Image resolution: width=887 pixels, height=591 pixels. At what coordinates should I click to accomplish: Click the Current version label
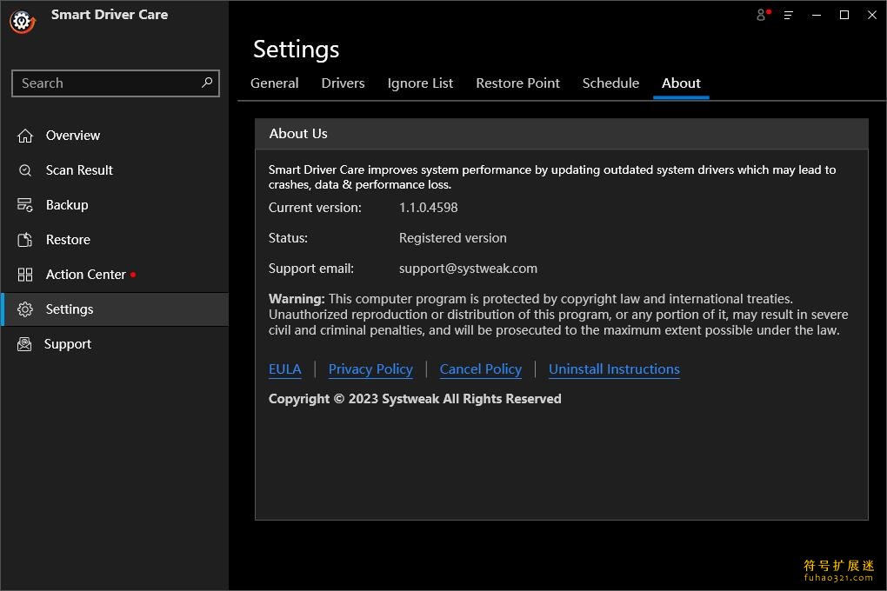[315, 208]
